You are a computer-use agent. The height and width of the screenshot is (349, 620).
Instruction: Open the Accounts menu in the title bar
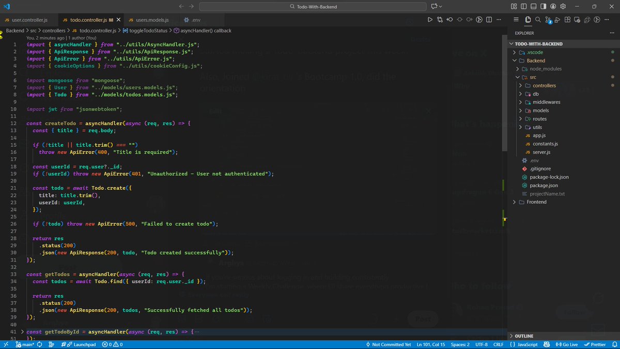point(553,6)
